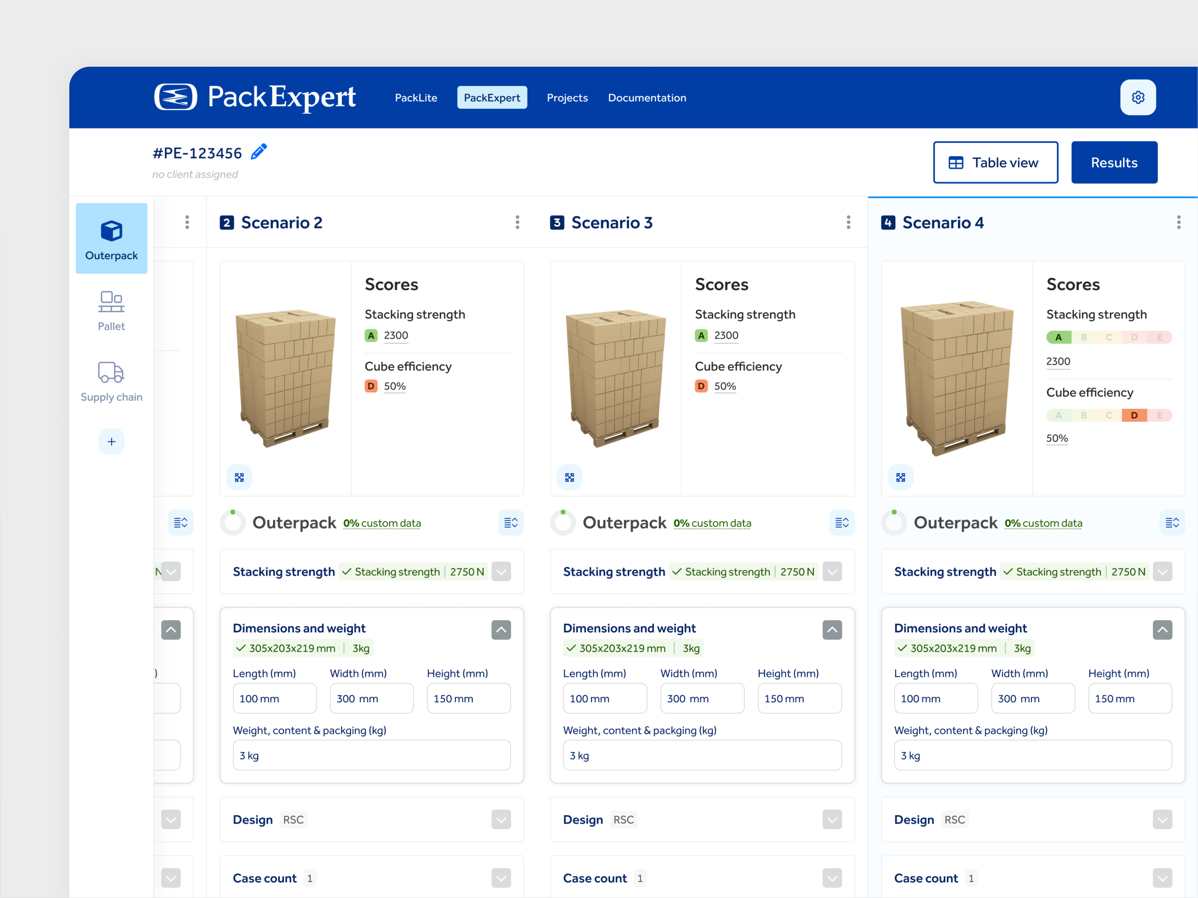Toggle Scenario 4 Outerpack list collapse icon

(x=1172, y=523)
